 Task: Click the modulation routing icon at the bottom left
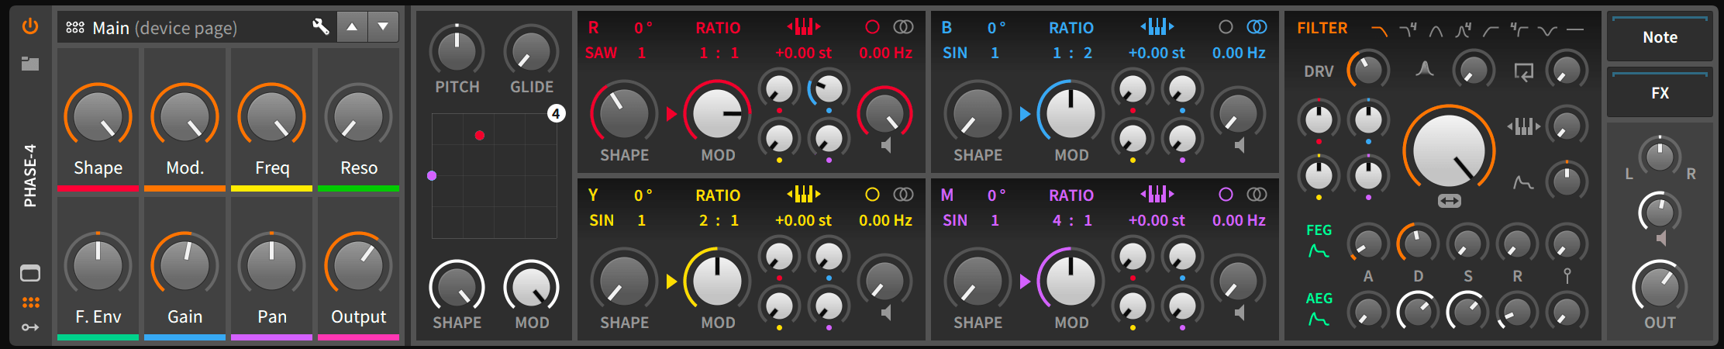pyautogui.click(x=30, y=327)
